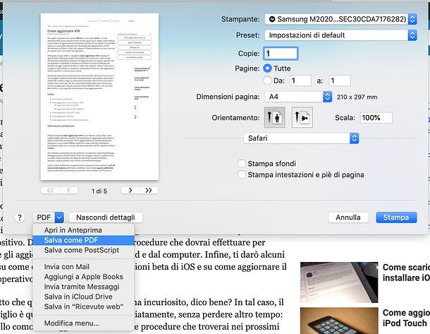
Task: Open the Dimensioni pagina A4 dropdown
Action: click(x=299, y=97)
